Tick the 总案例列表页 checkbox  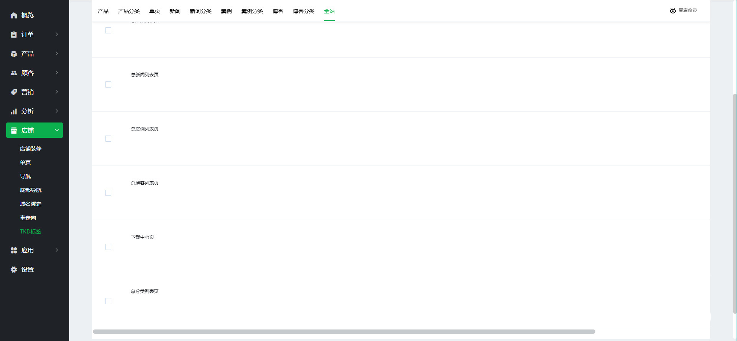click(108, 139)
